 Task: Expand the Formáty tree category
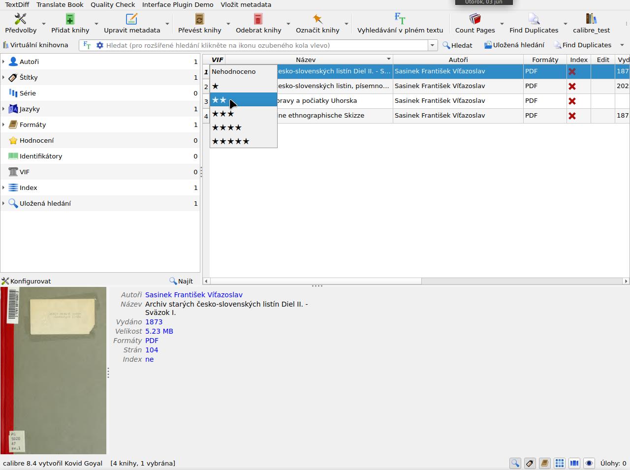click(3, 125)
